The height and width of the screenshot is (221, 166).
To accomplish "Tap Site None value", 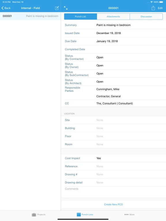I will [x=100, y=120].
